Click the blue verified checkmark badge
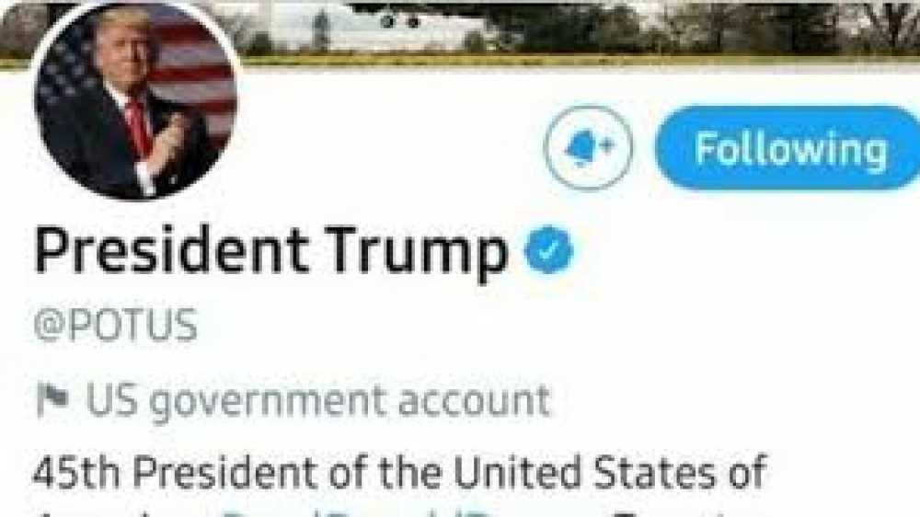The image size is (920, 517). pyautogui.click(x=548, y=250)
